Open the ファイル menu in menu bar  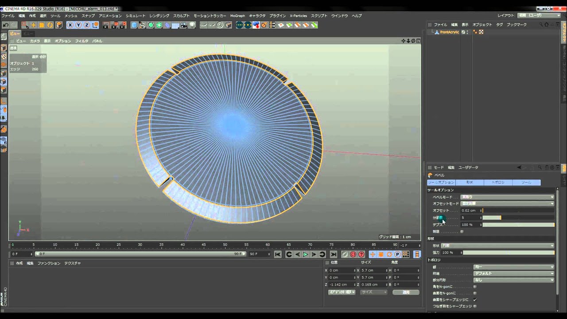click(x=8, y=16)
